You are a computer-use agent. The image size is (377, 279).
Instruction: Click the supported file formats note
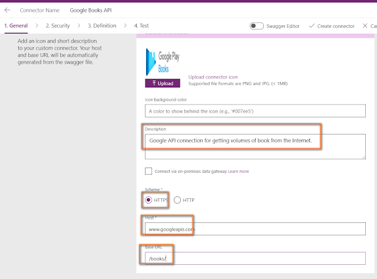[238, 84]
